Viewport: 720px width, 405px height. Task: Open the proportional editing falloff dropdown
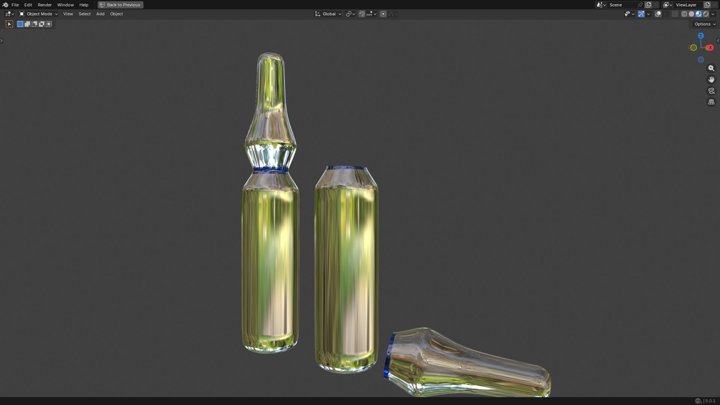(393, 14)
